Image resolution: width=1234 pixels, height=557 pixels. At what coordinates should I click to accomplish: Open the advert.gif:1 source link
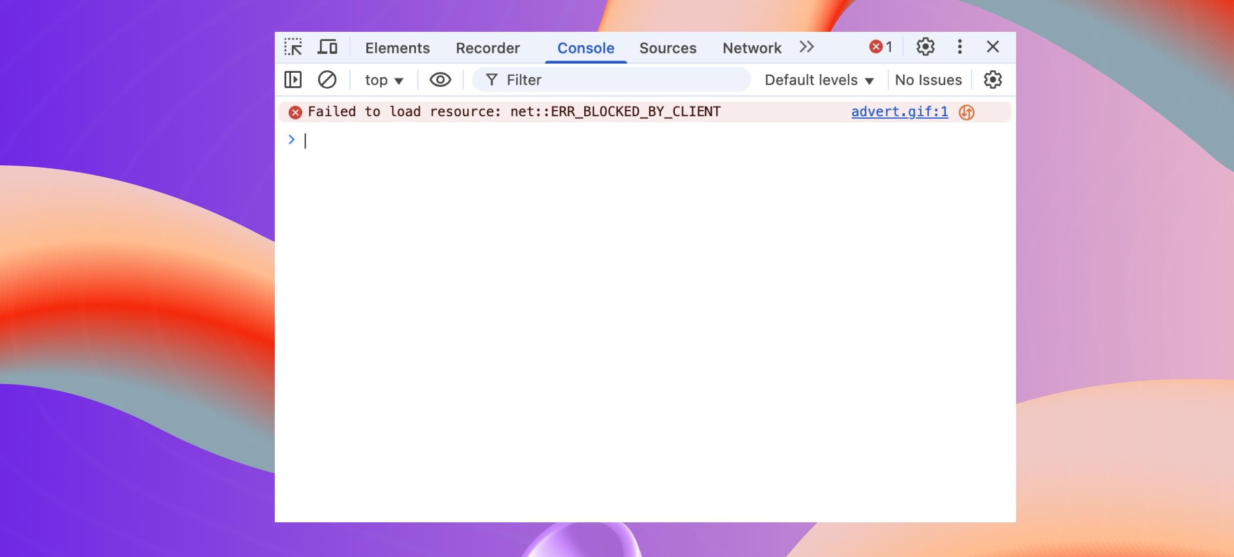899,112
